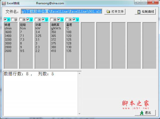The image size is (160, 119).
Task: Check the y checkbox above 转速 column
Action: click(x=13, y=19)
